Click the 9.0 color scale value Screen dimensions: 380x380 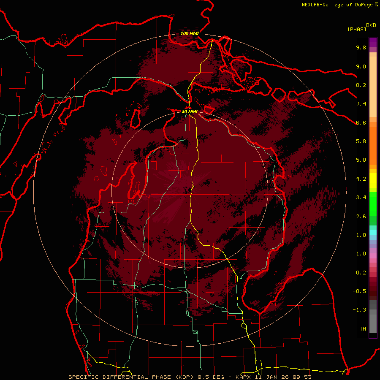tap(361, 66)
